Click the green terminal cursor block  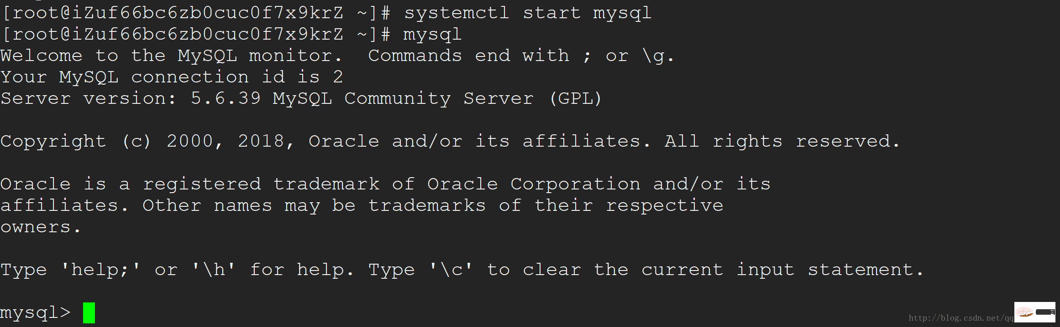pyautogui.click(x=89, y=313)
